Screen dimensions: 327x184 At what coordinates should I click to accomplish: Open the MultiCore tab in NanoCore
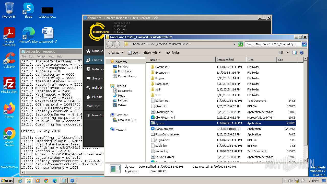94,106
